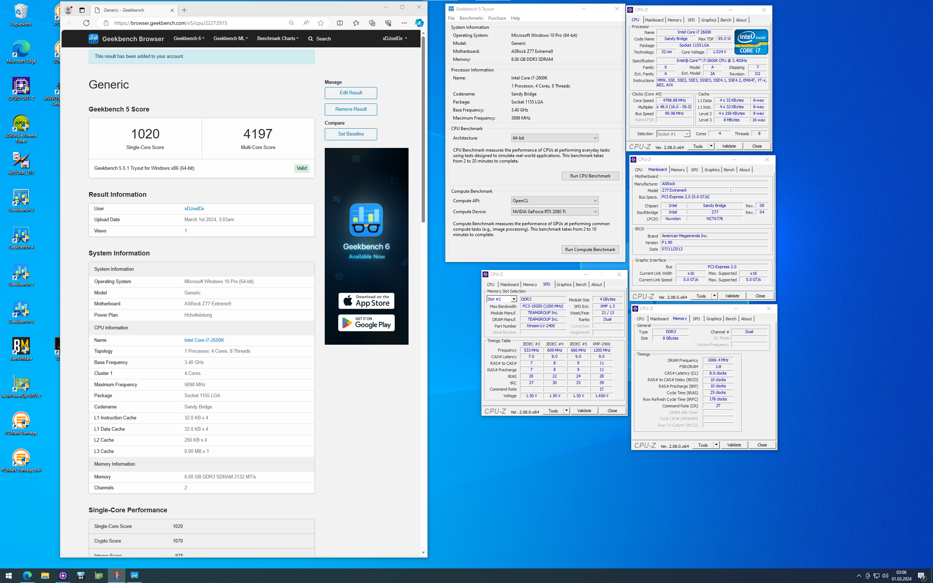Open Benchmarks menu in Geekbench 5
Image resolution: width=933 pixels, height=583 pixels.
coord(471,18)
